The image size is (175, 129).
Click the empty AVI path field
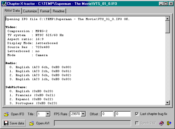click(93, 123)
